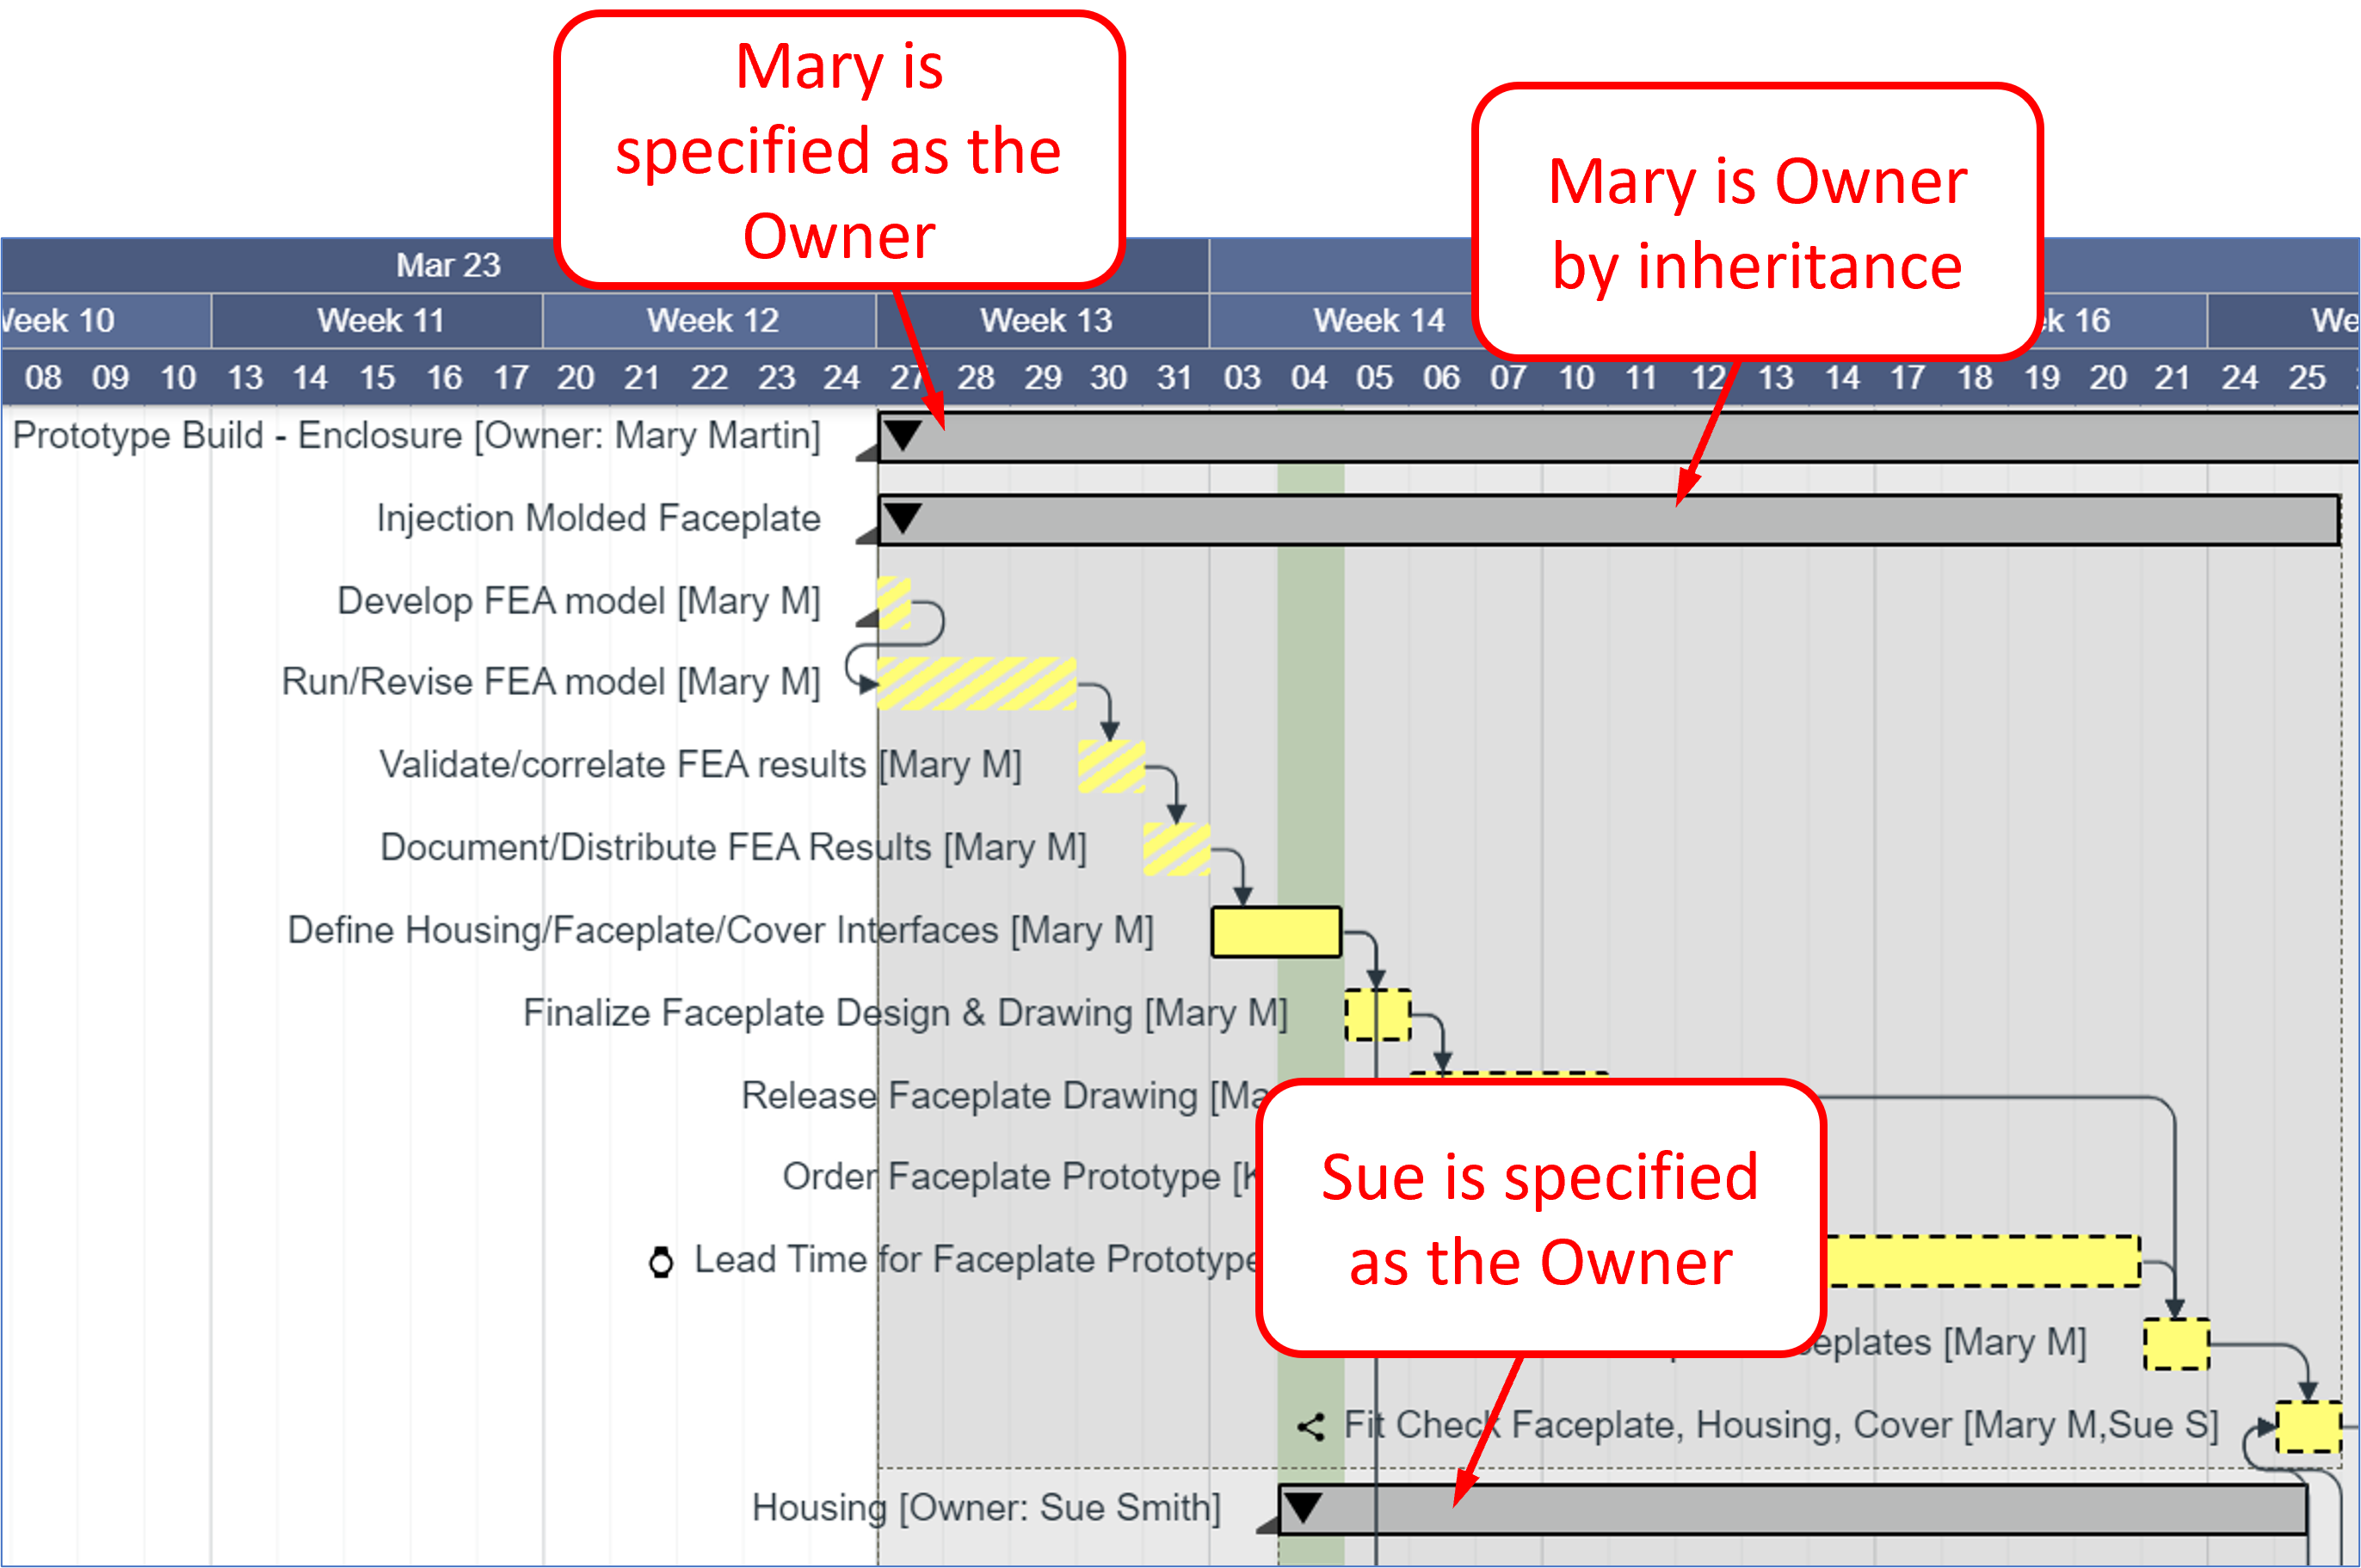Click the Prototype Build - Enclosure task label
The height and width of the screenshot is (1568, 2361).
416,436
